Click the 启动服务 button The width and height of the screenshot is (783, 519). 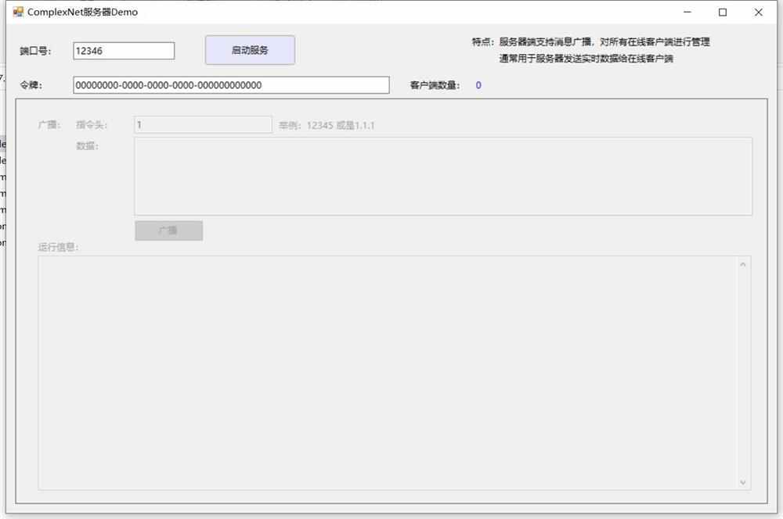[250, 50]
